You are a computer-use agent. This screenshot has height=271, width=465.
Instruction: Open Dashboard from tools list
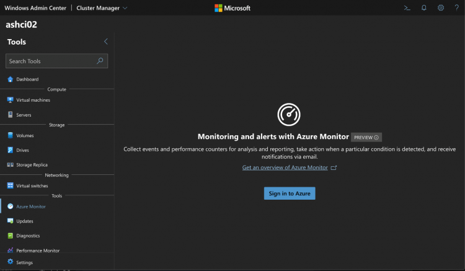click(27, 79)
